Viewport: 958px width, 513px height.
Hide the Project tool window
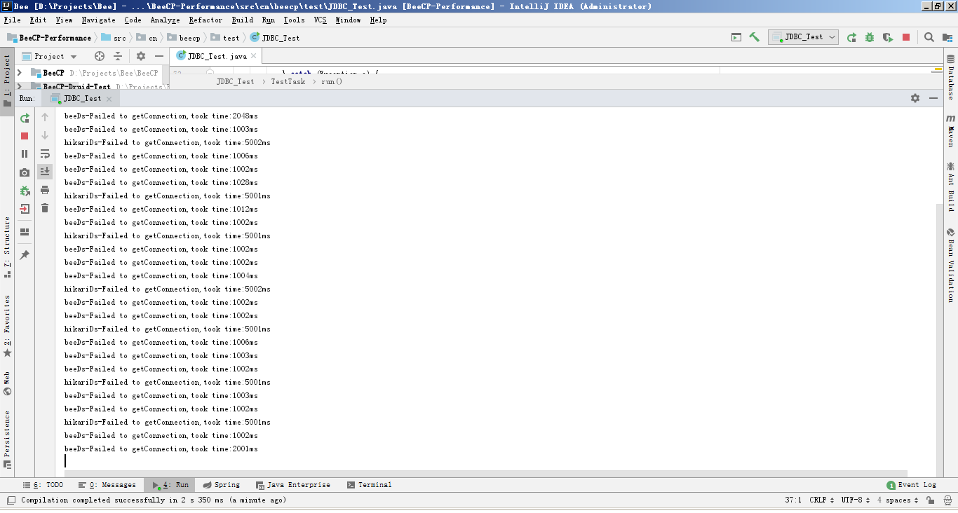click(159, 56)
